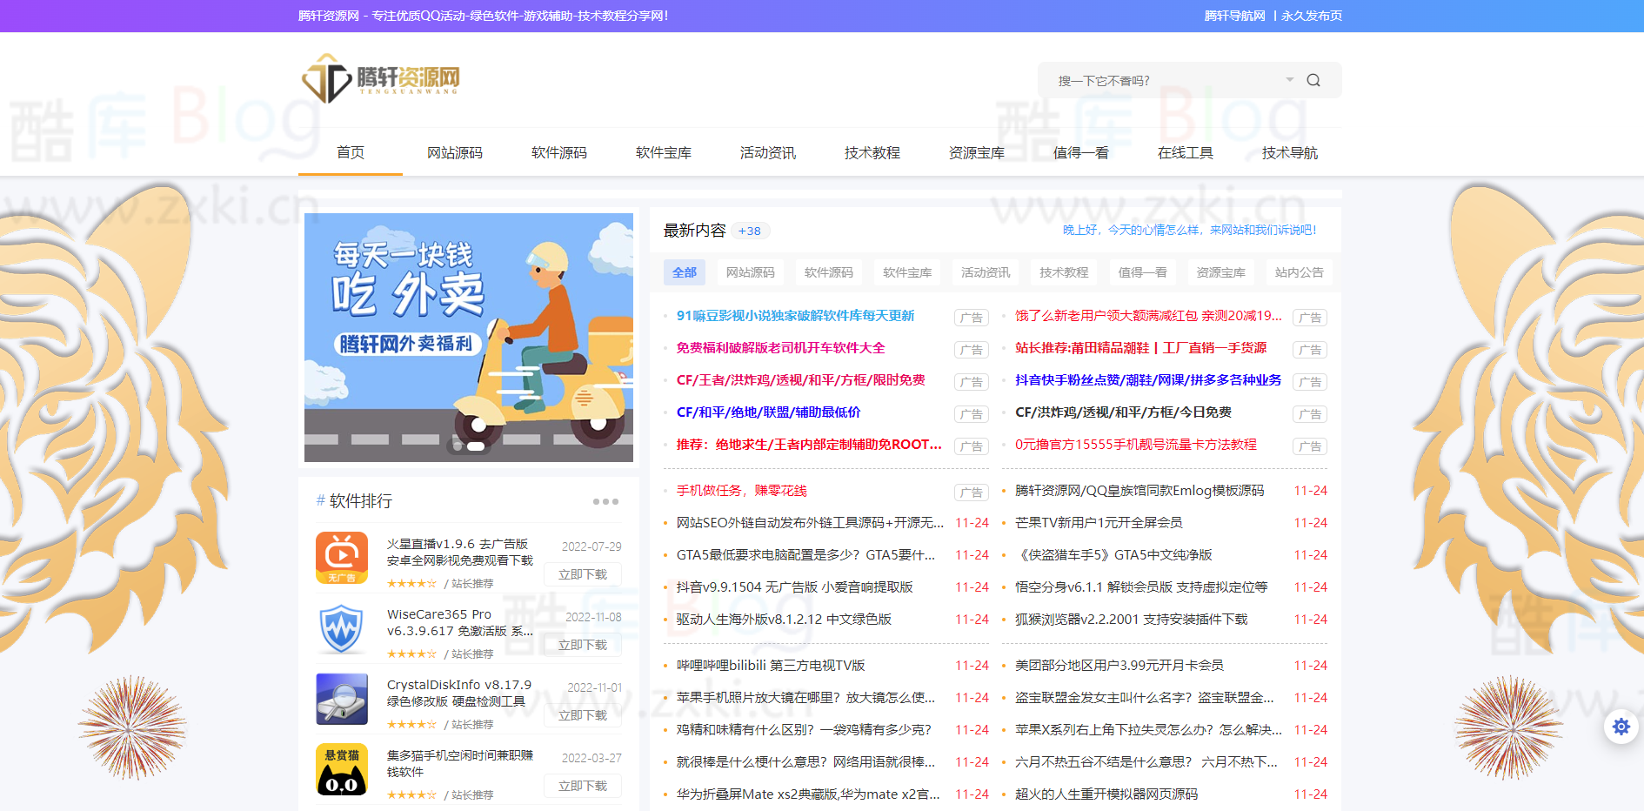Click the 无广告 badge on 火星直播
This screenshot has height=811, width=1644.
point(343,575)
